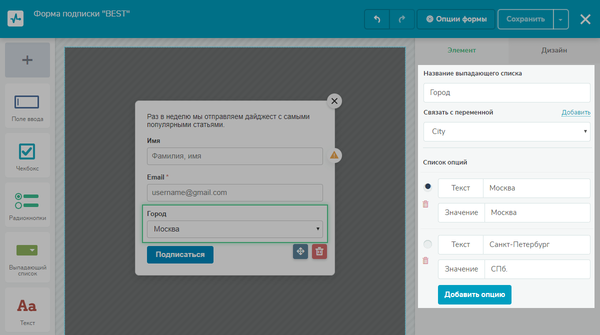Add a Радиокнопки element
The image size is (600, 335).
click(27, 204)
